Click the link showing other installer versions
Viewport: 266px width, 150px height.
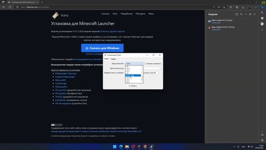tap(112, 32)
